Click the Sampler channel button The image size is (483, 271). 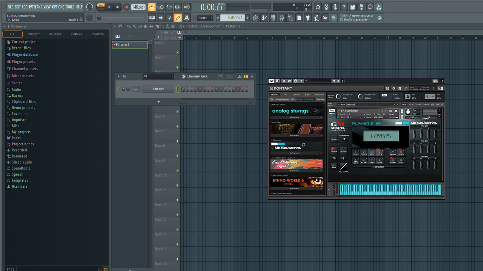[x=158, y=89]
